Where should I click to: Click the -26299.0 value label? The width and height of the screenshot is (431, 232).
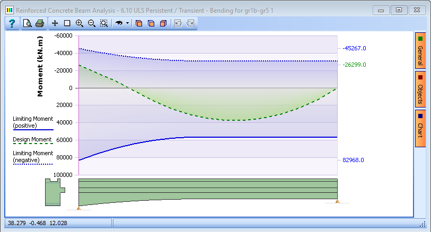coord(354,65)
